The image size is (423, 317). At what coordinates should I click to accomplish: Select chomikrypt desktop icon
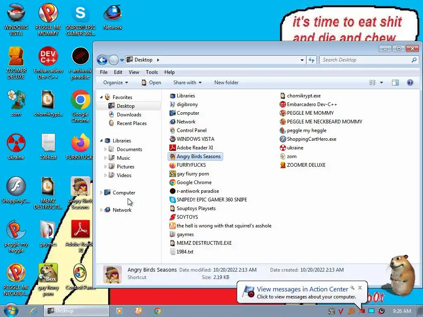pos(48,103)
